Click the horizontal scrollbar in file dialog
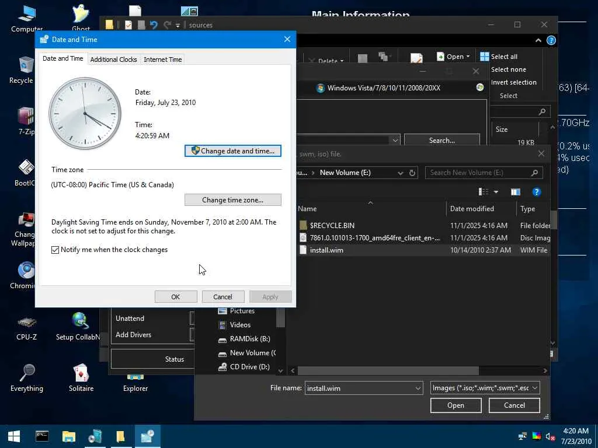The height and width of the screenshot is (448, 598). point(388,370)
